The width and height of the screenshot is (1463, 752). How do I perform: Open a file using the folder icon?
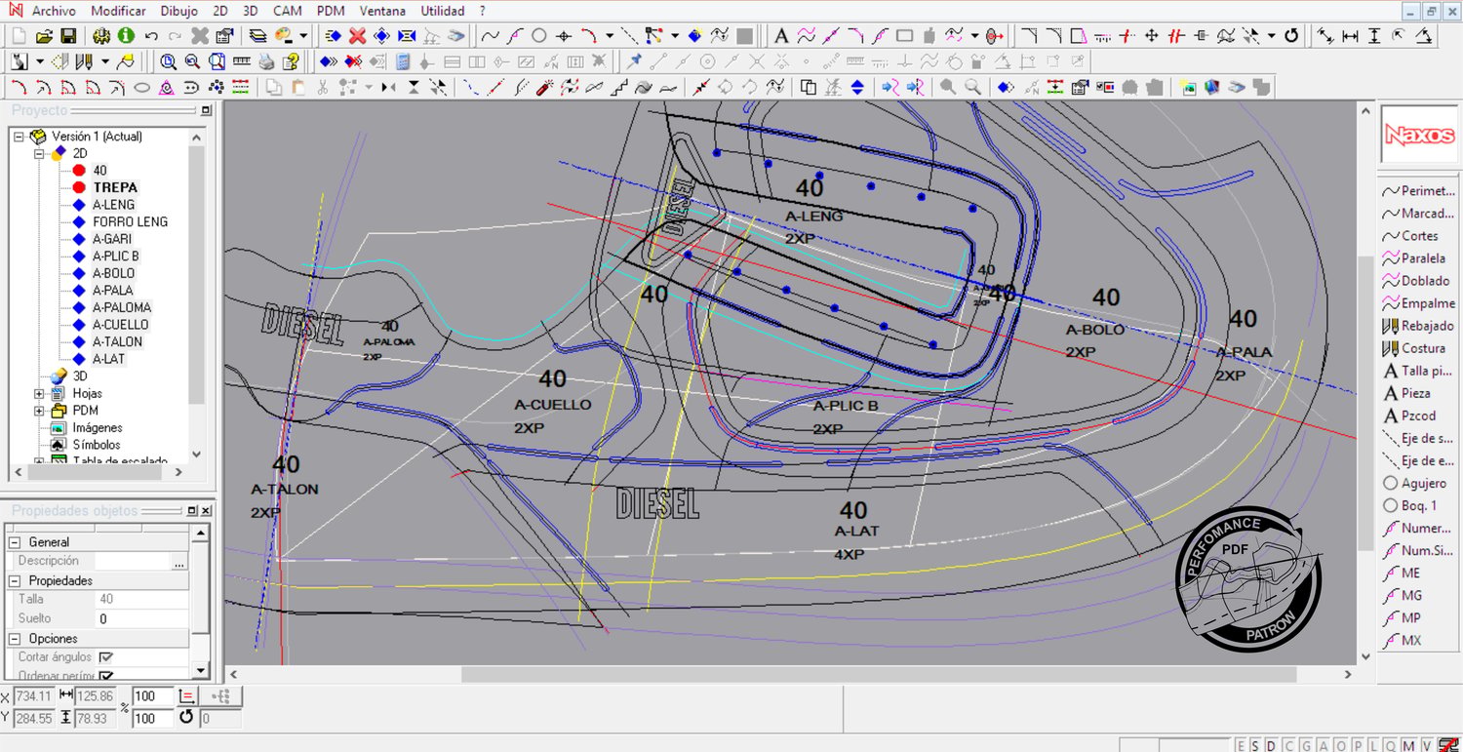pyautogui.click(x=44, y=36)
